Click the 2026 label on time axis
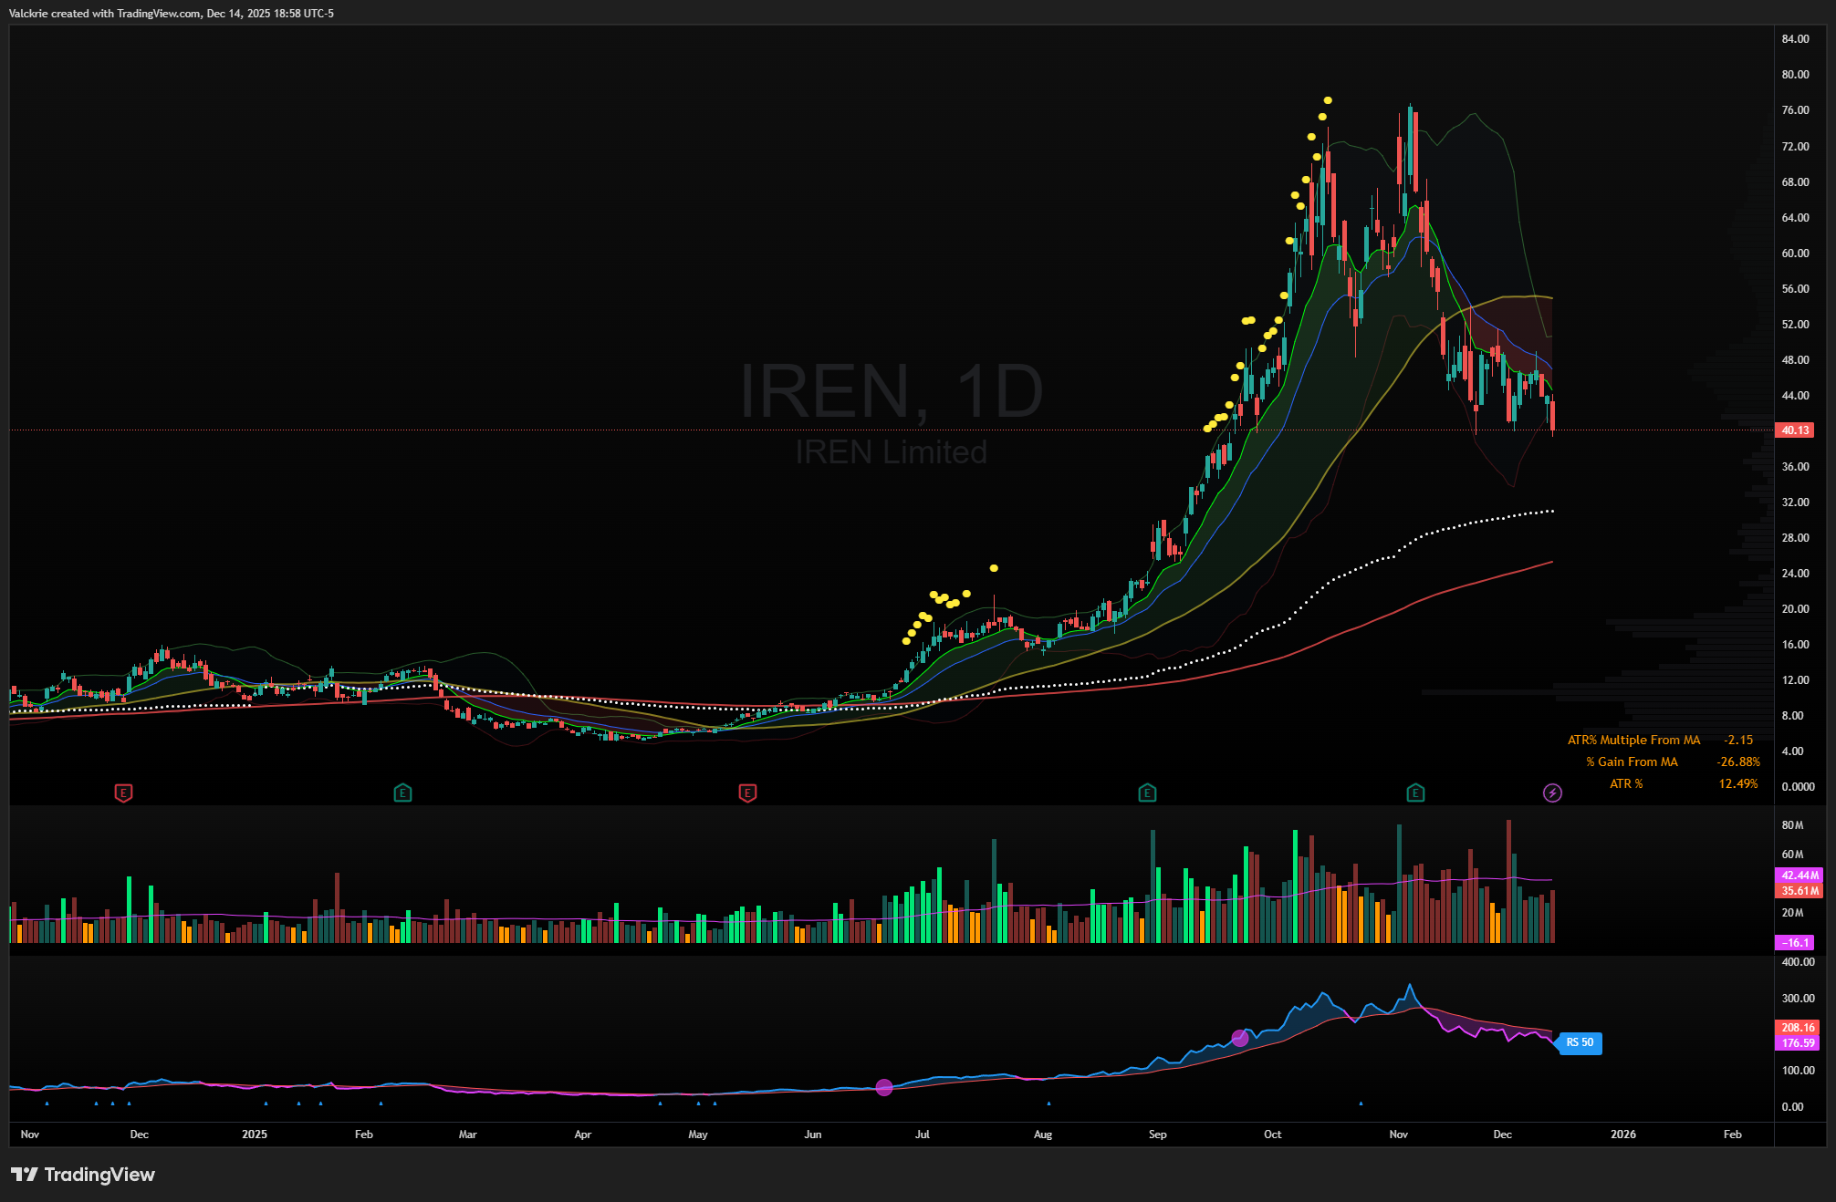This screenshot has width=1836, height=1202. (x=1622, y=1135)
